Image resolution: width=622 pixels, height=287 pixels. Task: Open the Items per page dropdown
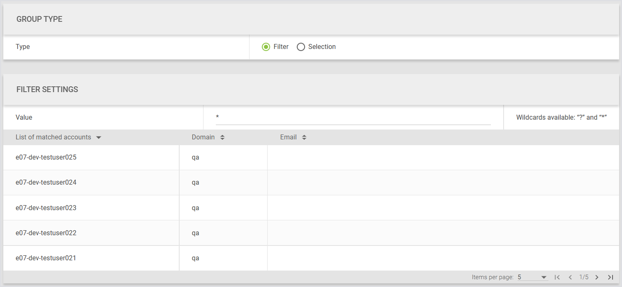[x=532, y=277]
